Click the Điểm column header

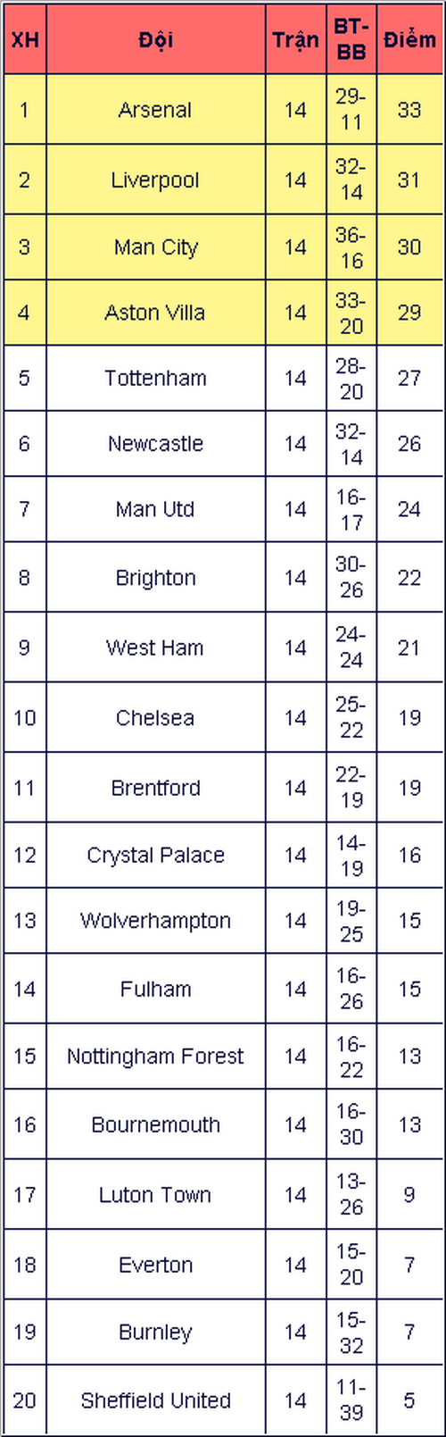tap(409, 40)
